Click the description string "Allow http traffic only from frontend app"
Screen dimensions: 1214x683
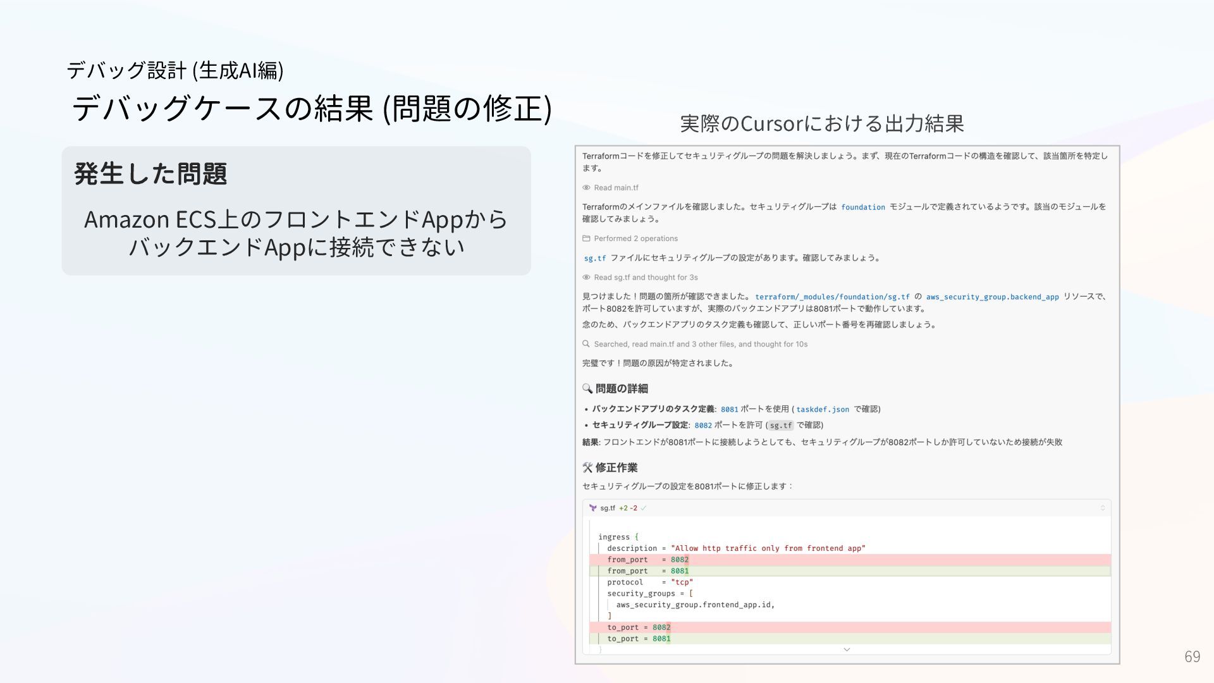(x=768, y=548)
